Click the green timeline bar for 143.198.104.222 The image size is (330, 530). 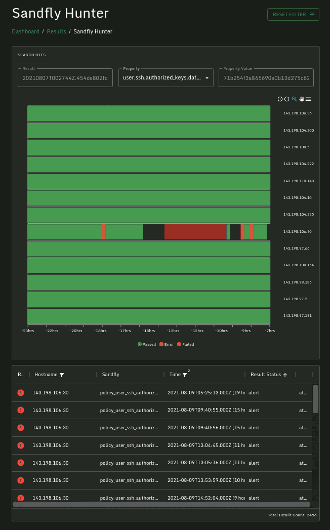[149, 165]
